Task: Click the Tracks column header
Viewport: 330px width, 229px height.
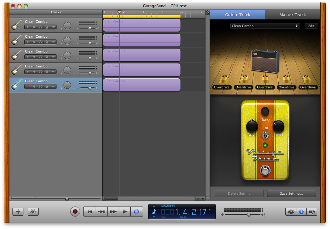Action: (x=56, y=12)
